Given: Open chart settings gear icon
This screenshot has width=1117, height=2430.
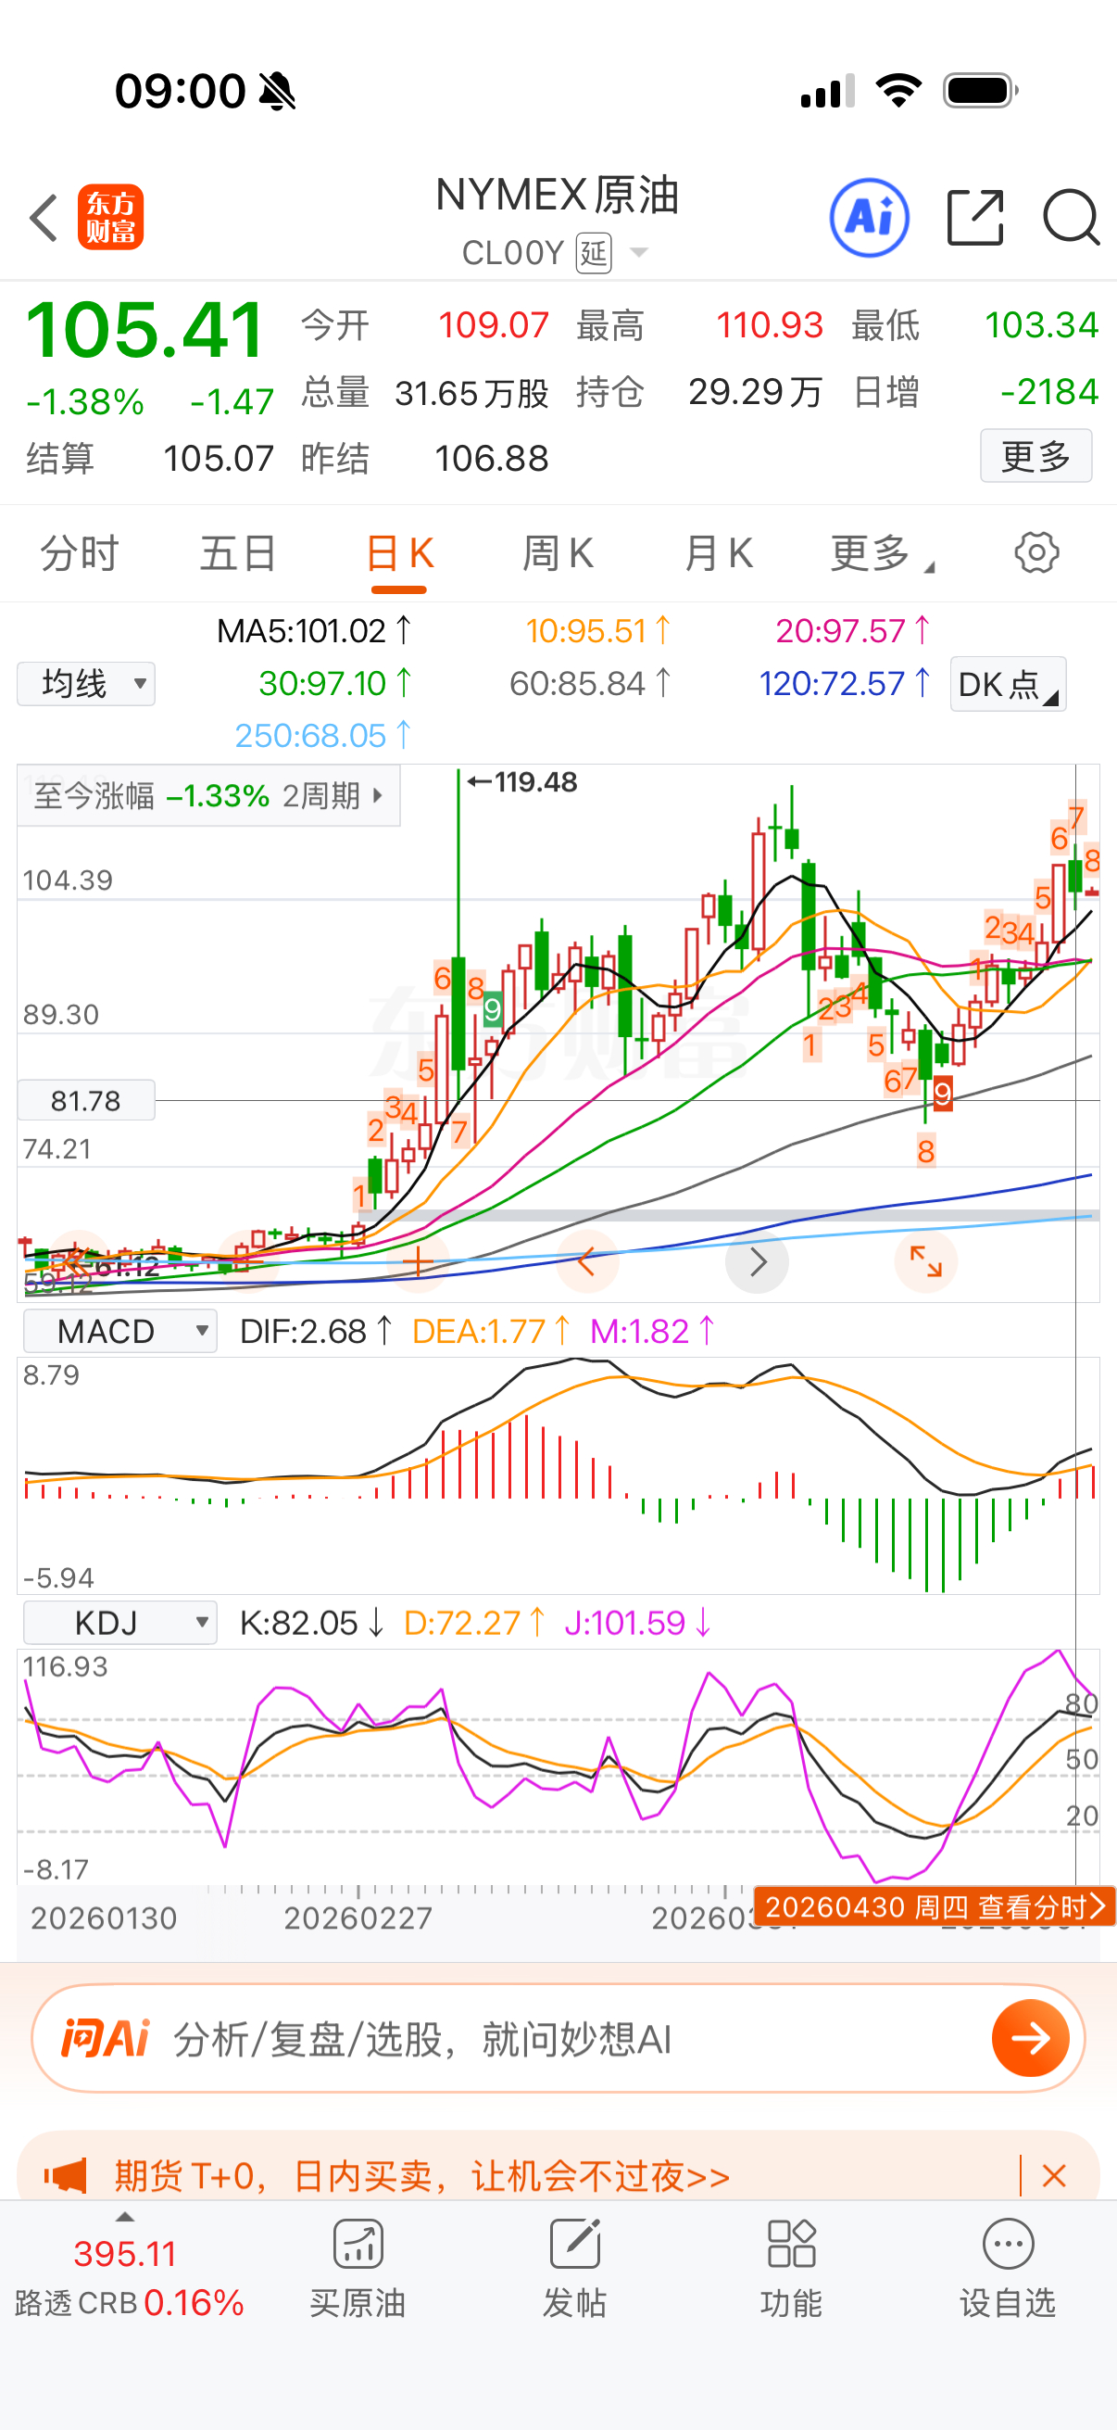Looking at the screenshot, I should pos(1035,552).
